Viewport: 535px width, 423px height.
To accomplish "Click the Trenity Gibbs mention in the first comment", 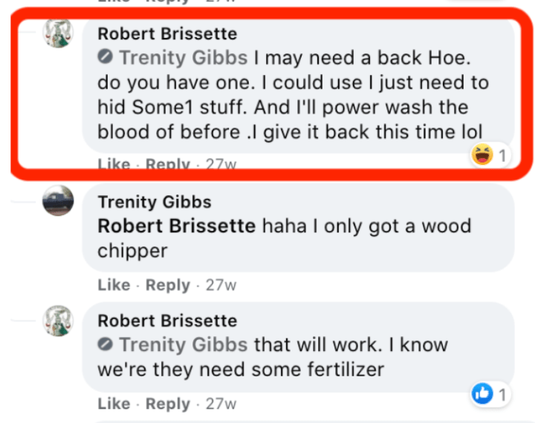I will pos(183,57).
